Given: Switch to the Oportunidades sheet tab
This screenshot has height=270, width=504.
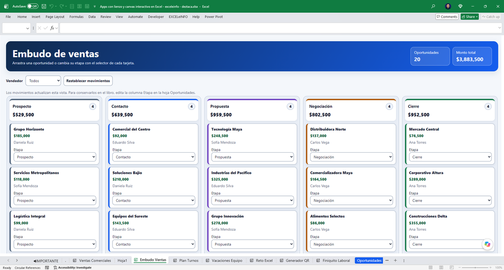Looking at the screenshot, I should click(x=369, y=260).
